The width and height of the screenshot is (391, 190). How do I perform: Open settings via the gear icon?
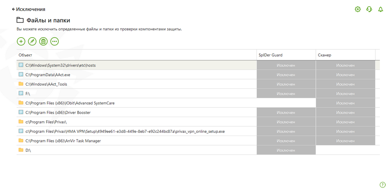(357, 9)
